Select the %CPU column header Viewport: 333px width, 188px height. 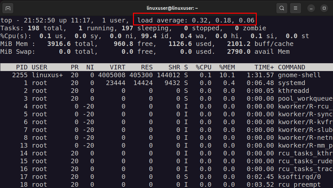tap(203, 67)
